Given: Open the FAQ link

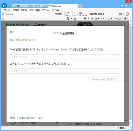Looking at the screenshot, I should click(x=40, y=118).
